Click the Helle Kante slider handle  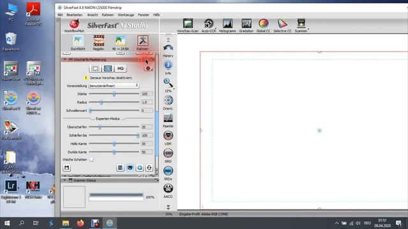[x=114, y=144]
